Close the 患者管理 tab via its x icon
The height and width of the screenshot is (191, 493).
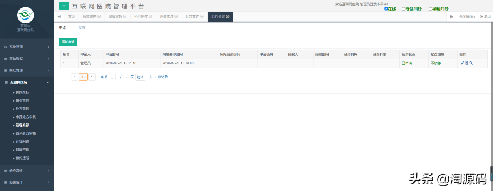click(176, 16)
